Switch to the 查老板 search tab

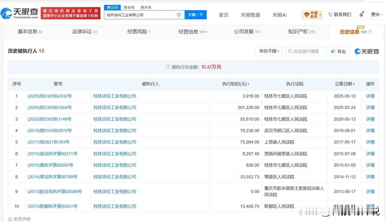point(129,7)
